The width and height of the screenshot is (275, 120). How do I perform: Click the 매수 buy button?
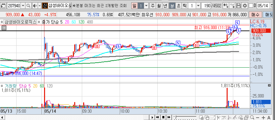pyautogui.click(x=255, y=15)
